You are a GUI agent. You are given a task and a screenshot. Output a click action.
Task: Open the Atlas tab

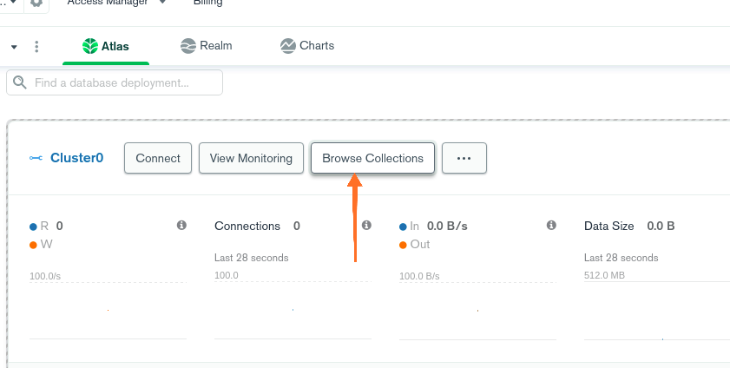pyautogui.click(x=106, y=46)
